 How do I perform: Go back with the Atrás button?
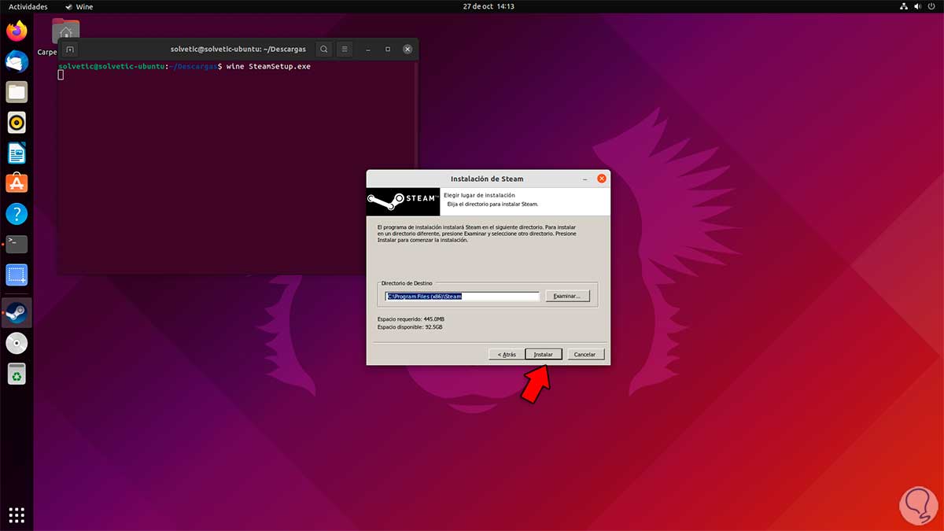click(507, 354)
